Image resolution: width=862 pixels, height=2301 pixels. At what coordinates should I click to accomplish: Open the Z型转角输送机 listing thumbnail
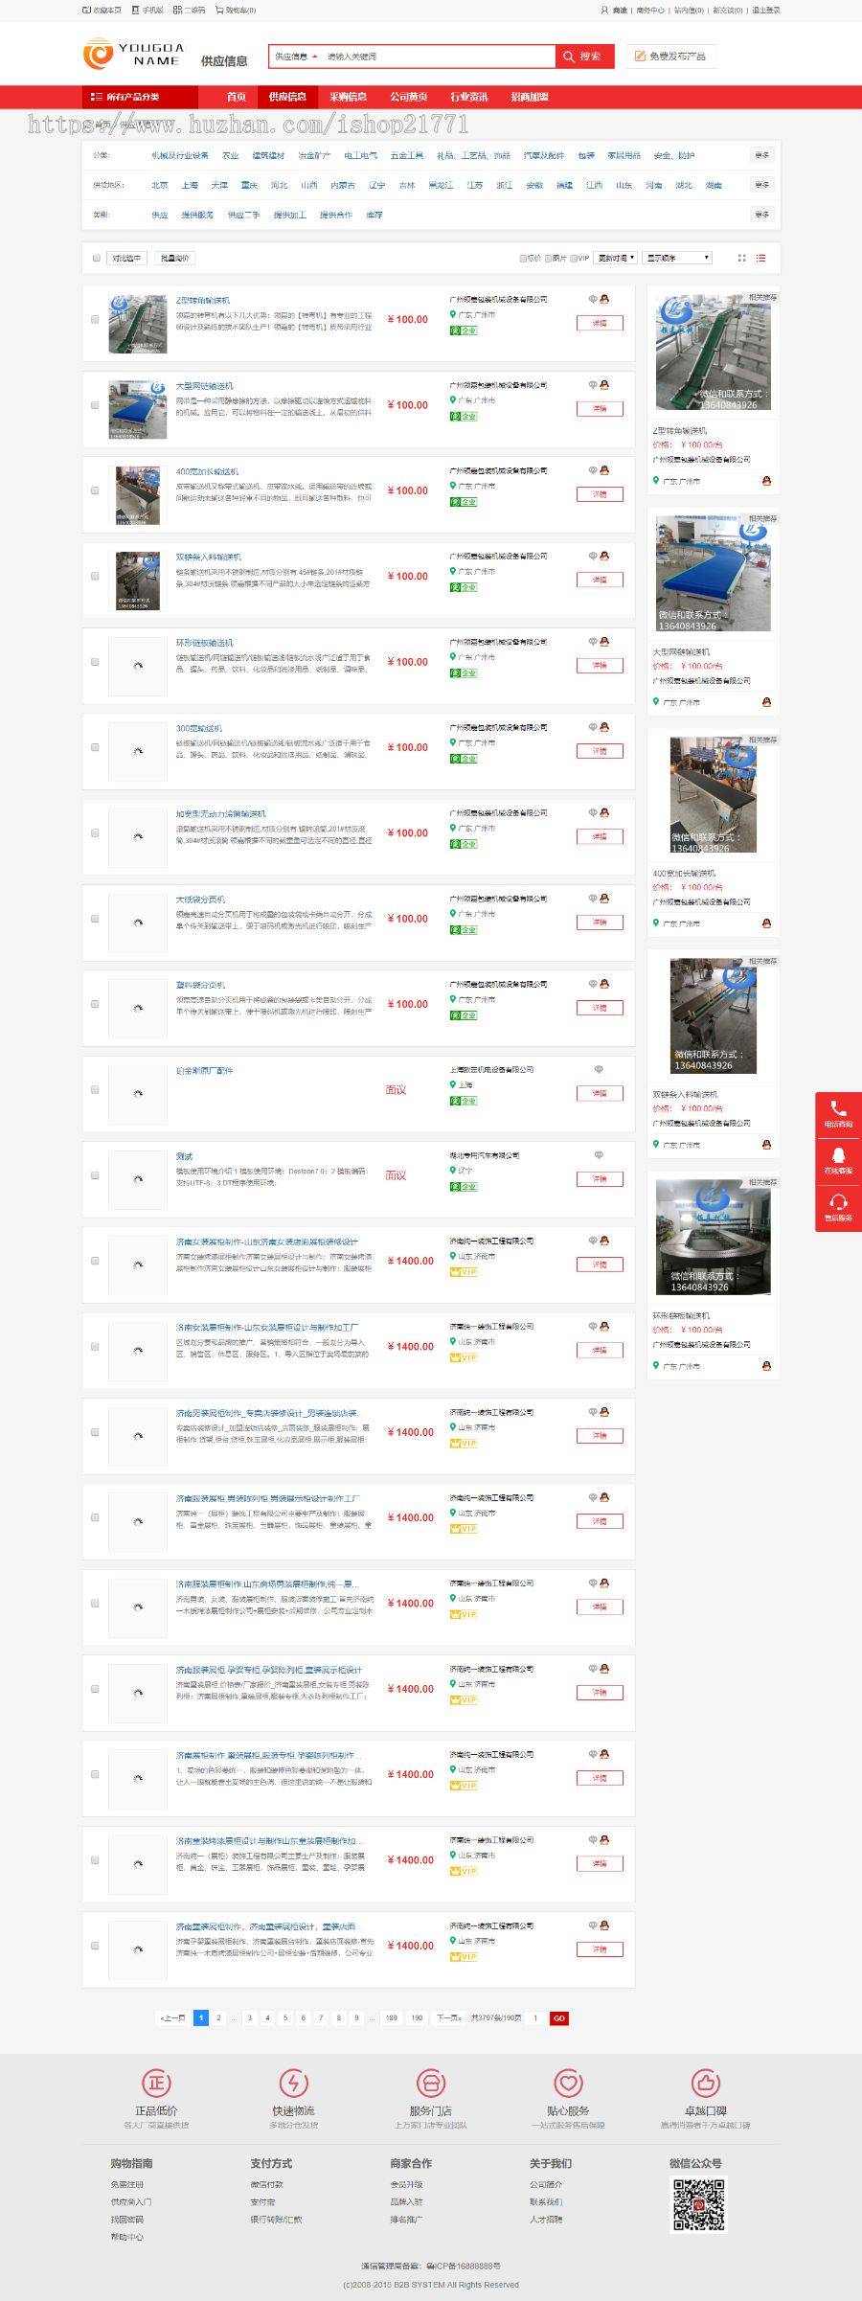click(138, 324)
